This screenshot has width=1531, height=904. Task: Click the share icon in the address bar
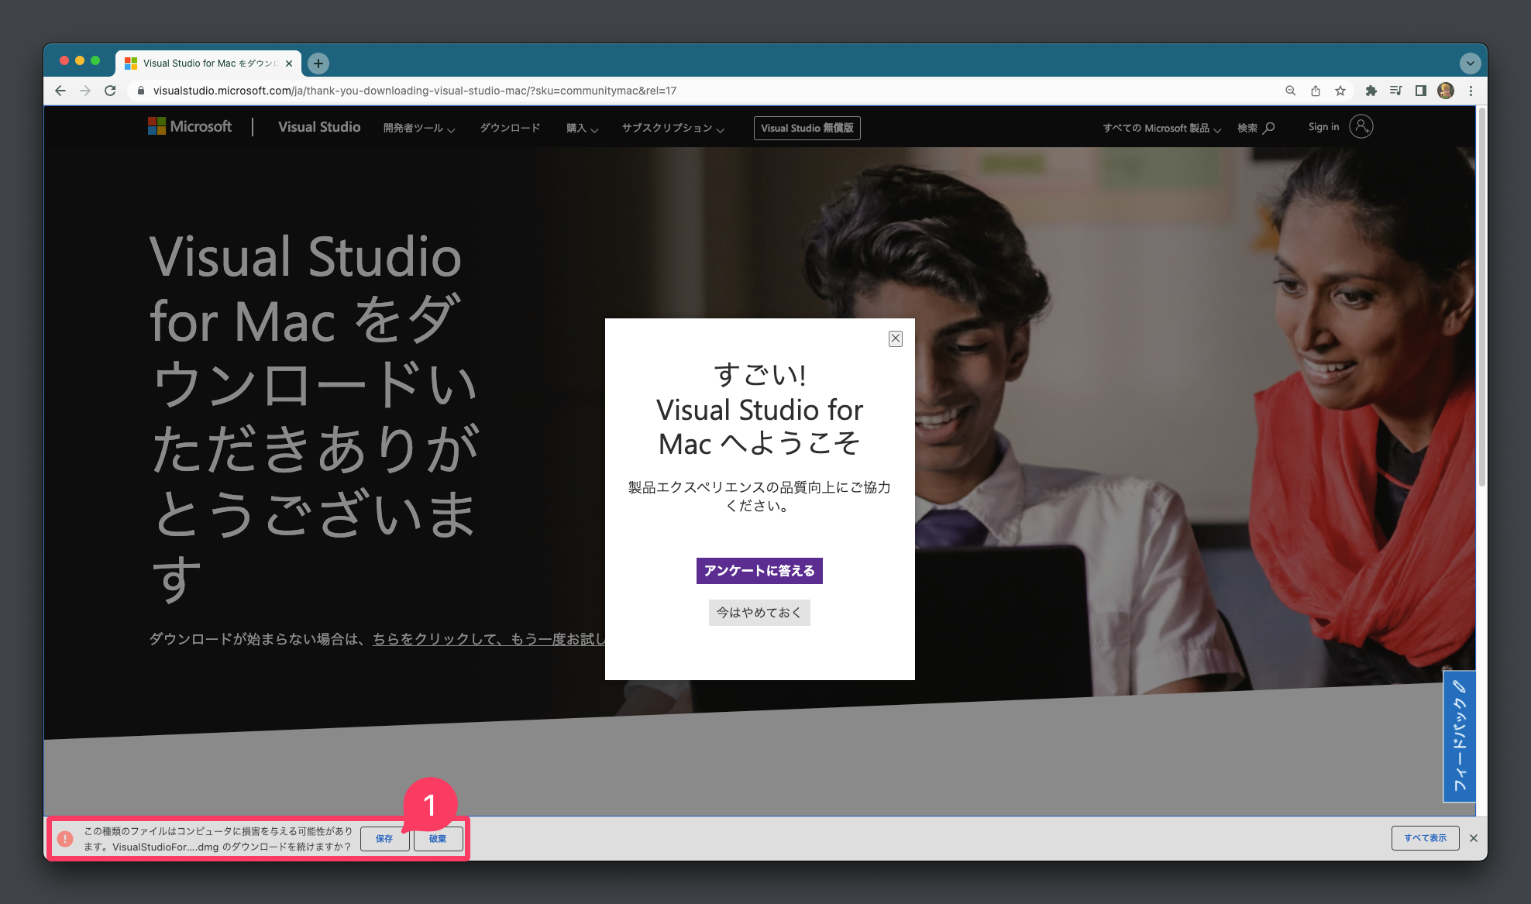tap(1316, 91)
